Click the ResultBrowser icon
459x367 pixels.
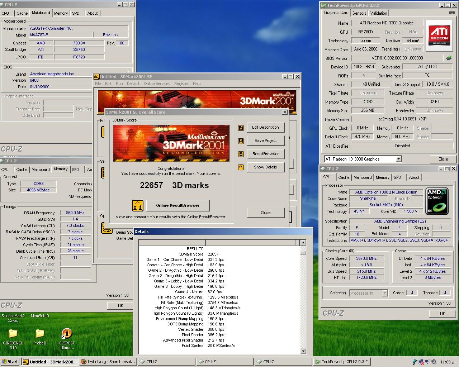point(241,154)
